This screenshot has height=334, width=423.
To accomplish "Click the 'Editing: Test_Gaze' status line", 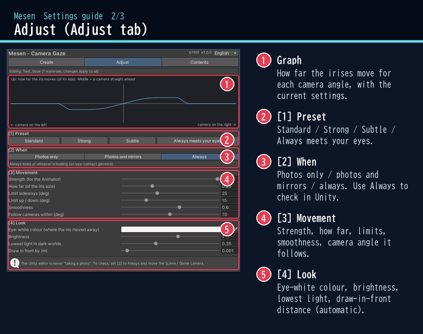I will point(123,71).
